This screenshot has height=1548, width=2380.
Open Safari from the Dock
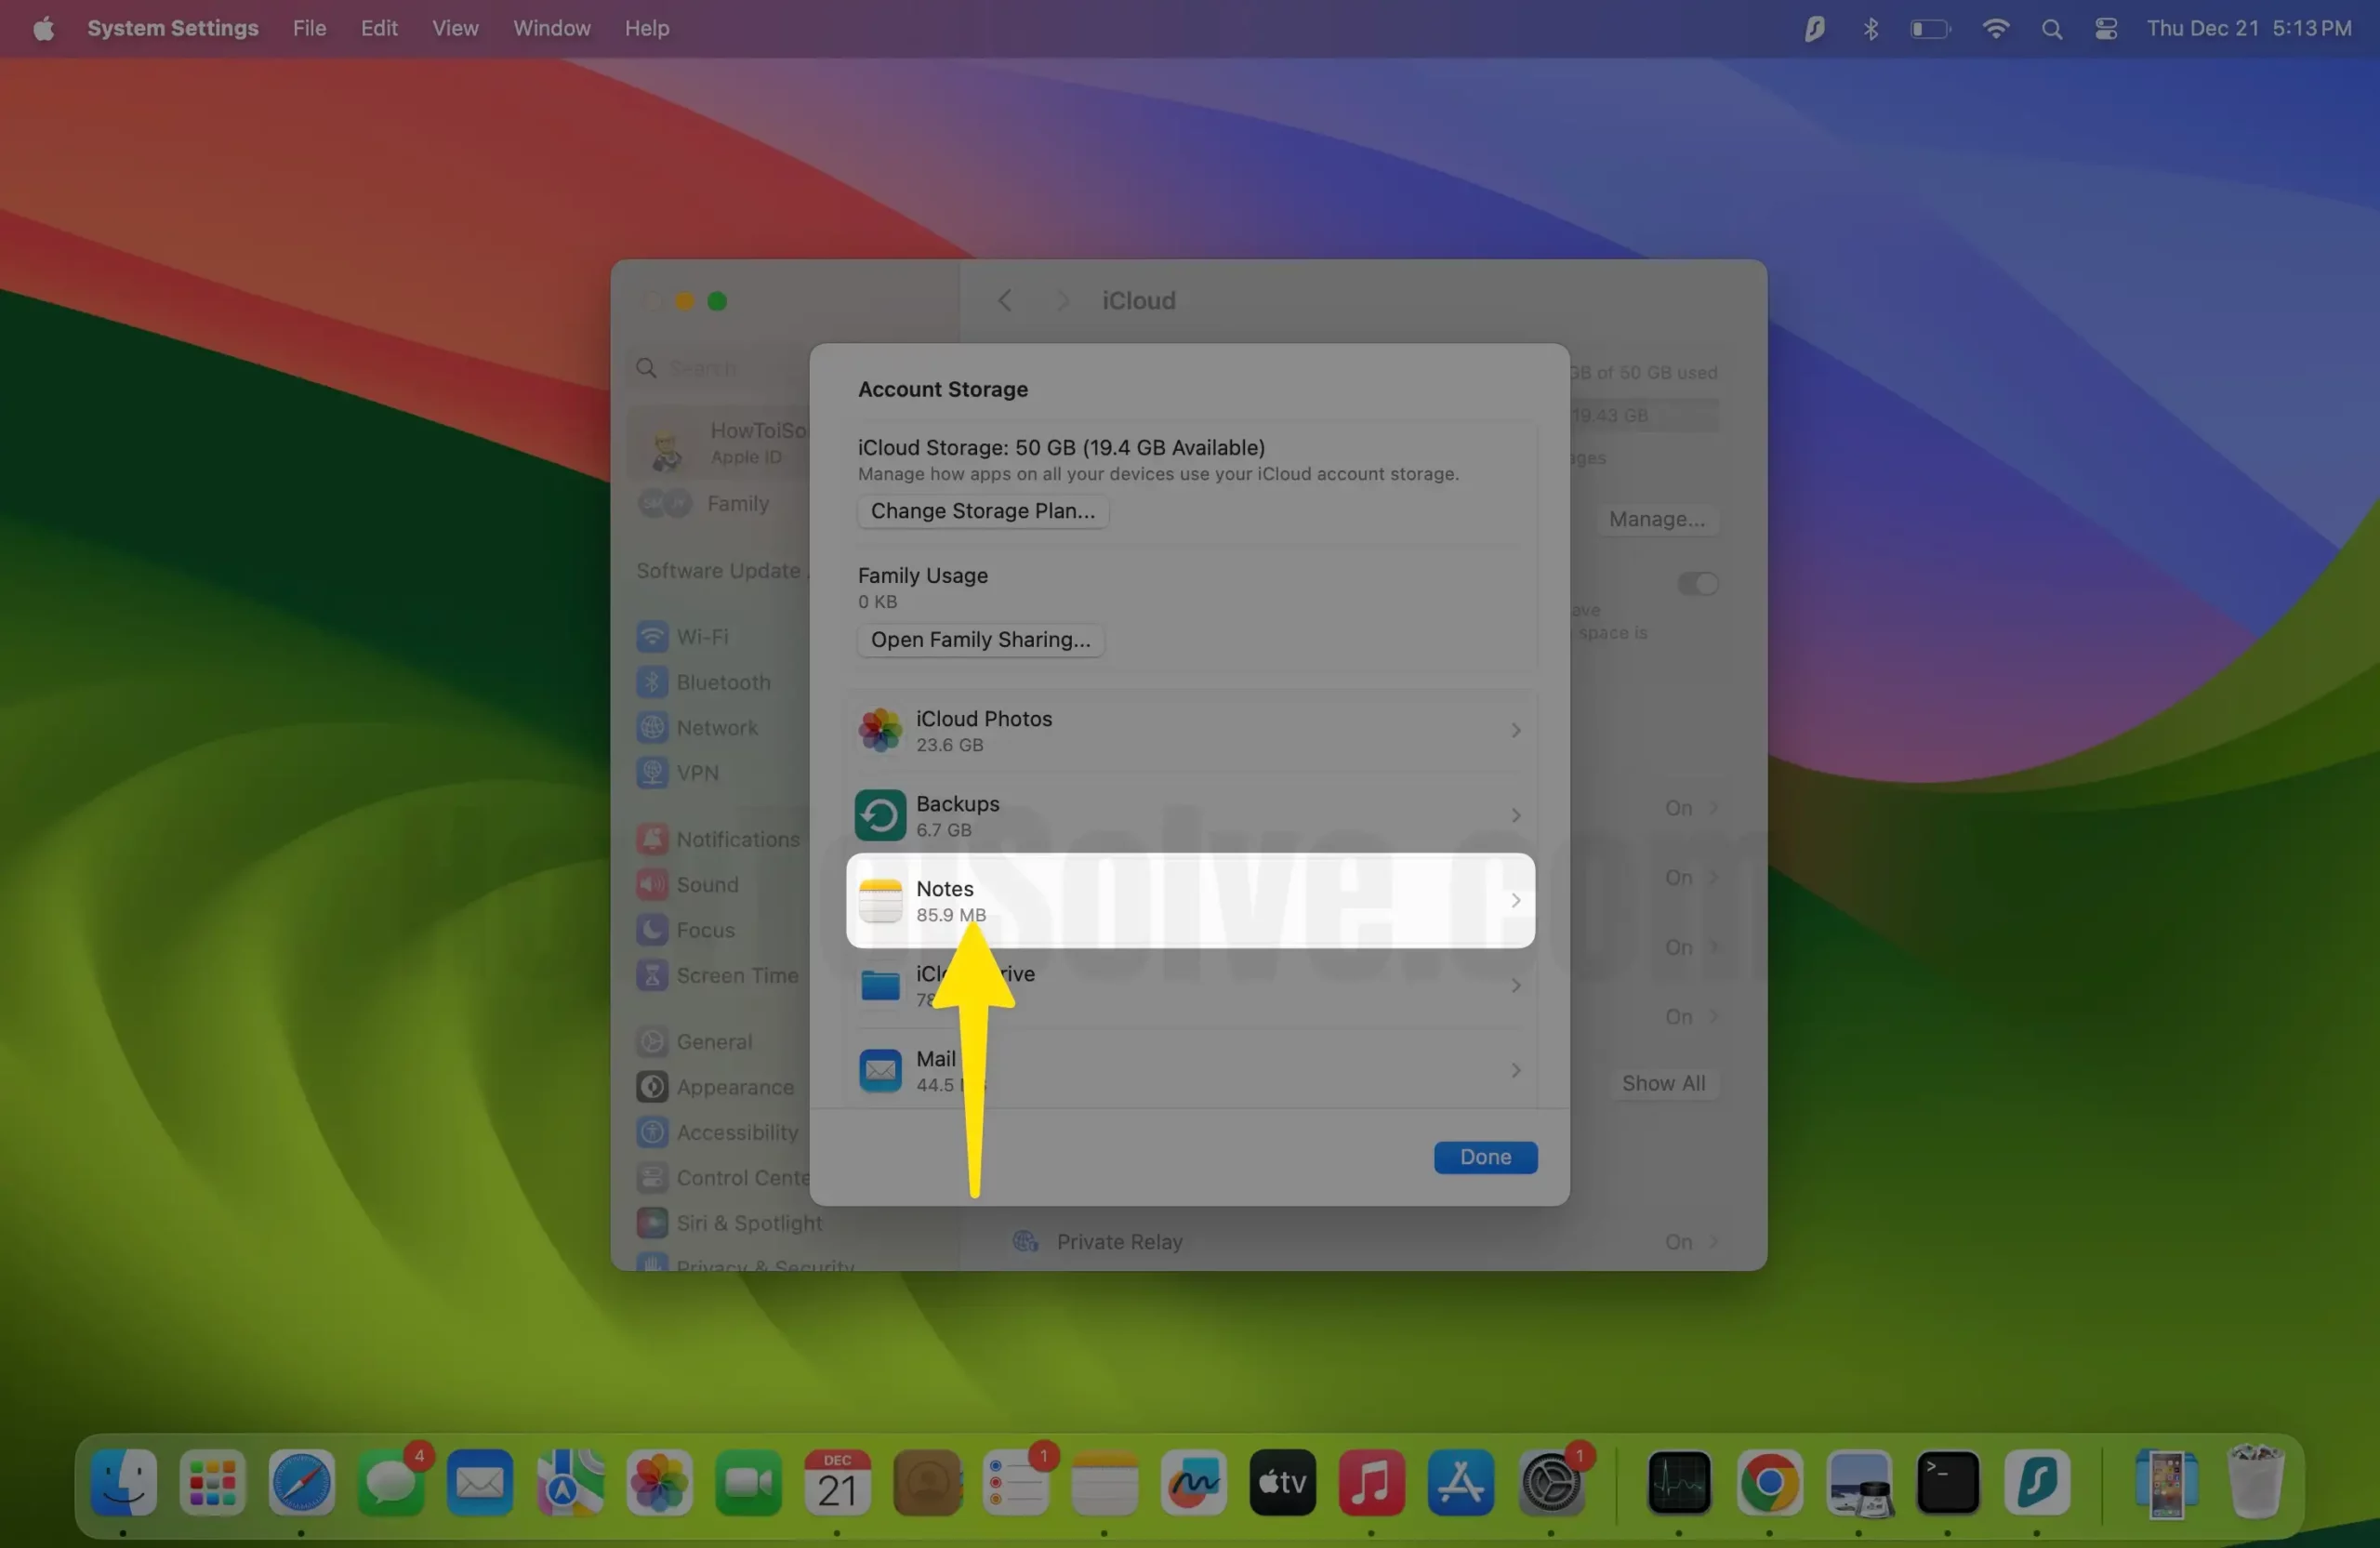(301, 1481)
